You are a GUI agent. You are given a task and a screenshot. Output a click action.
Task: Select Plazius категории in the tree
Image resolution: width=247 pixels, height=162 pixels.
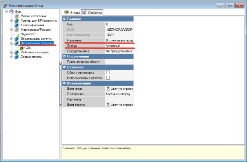pos(33,16)
